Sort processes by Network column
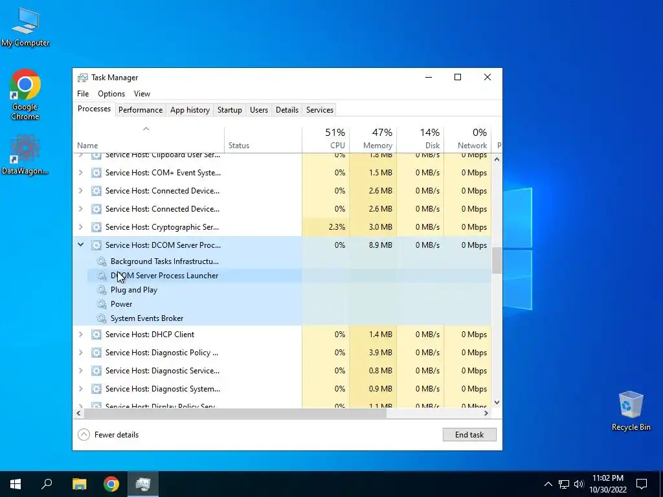The image size is (663, 497). pyautogui.click(x=467, y=140)
